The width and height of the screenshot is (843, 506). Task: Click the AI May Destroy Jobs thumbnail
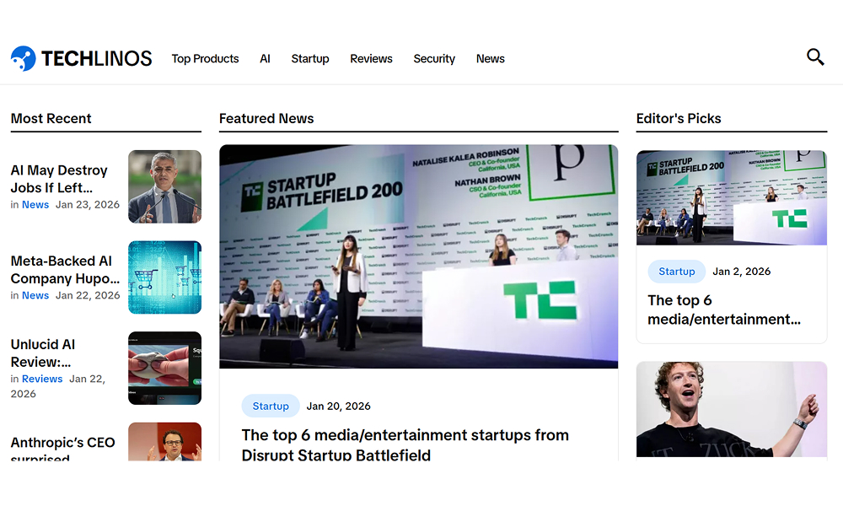[x=164, y=186]
